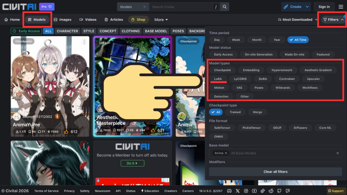
Task: Select the Month time period
Action: [x=257, y=40]
